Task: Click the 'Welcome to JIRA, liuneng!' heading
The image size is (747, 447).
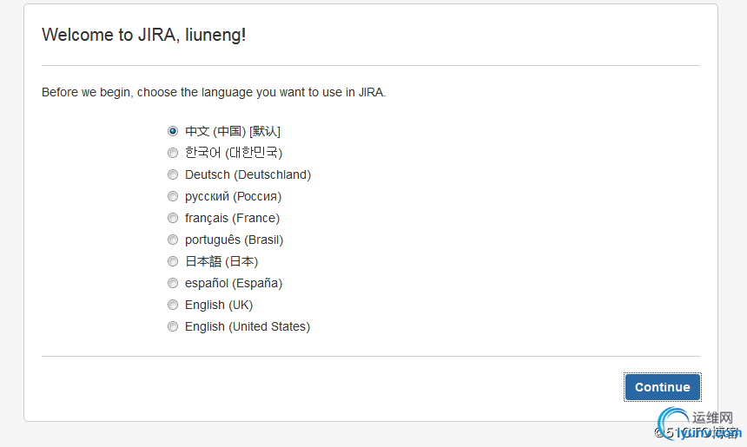Action: [144, 35]
